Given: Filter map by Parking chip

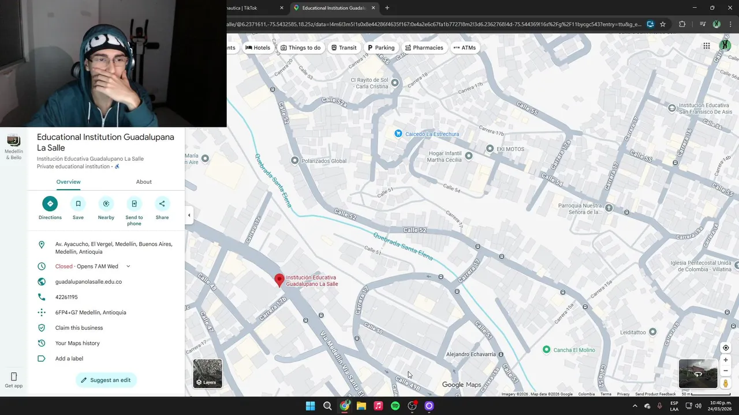Looking at the screenshot, I should click(381, 48).
